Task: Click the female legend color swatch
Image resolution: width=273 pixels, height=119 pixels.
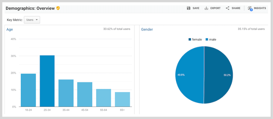Action: click(190, 40)
